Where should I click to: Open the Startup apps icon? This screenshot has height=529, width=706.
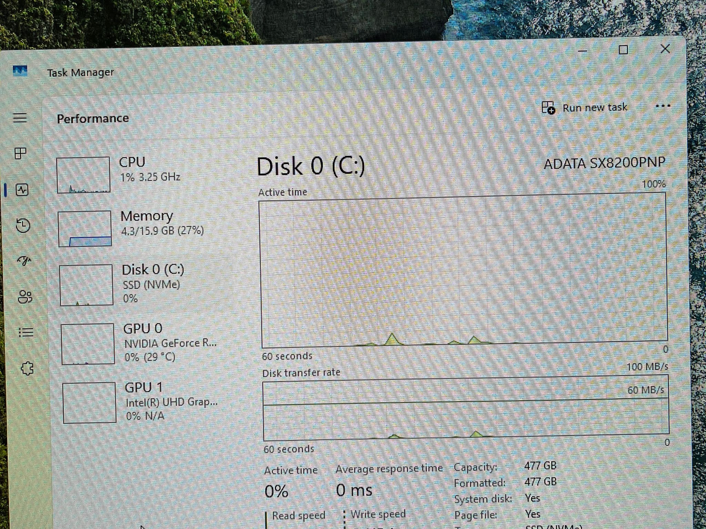tap(24, 261)
